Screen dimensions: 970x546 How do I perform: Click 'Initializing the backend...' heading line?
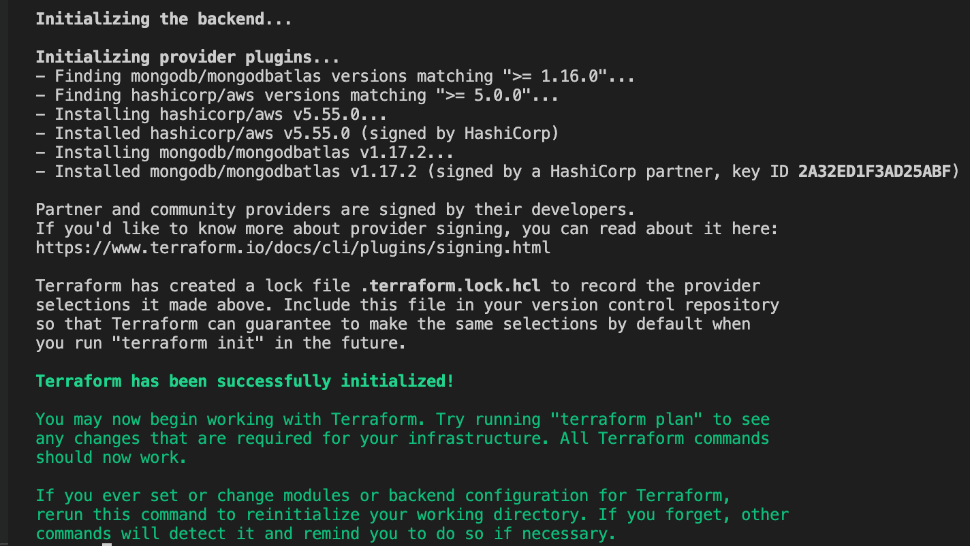pos(163,19)
